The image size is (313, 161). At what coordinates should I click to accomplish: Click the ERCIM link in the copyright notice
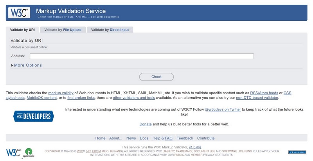(x=97, y=152)
